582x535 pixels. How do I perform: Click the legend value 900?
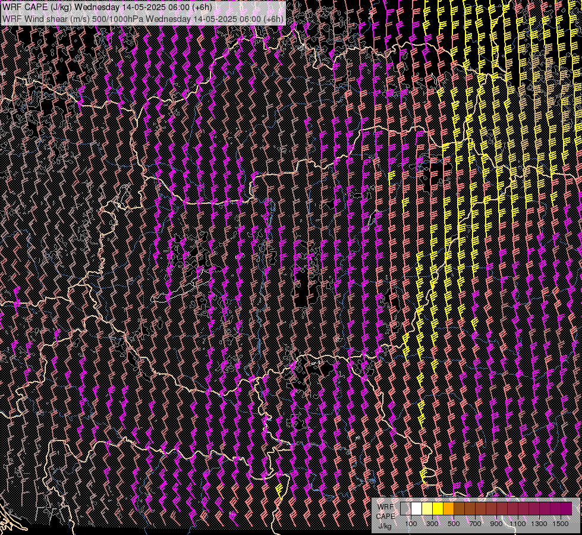(496, 524)
